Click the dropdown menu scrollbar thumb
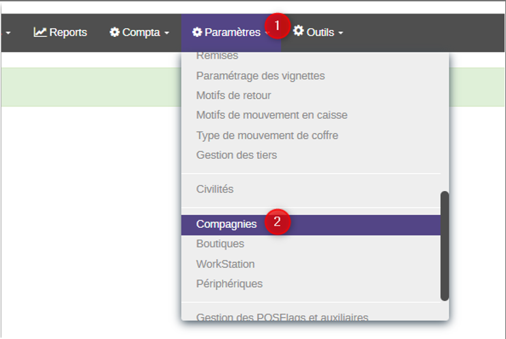Image resolution: width=506 pixels, height=339 pixels. pyautogui.click(x=445, y=246)
